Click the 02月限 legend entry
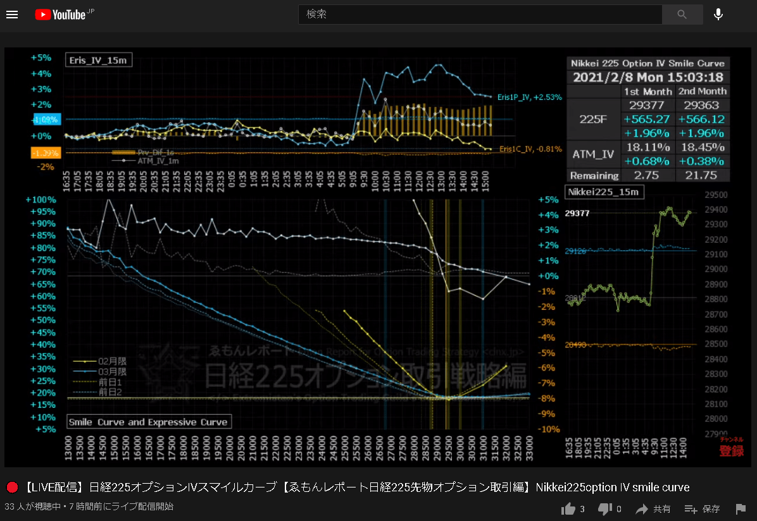This screenshot has width=757, height=521. pyautogui.click(x=100, y=361)
